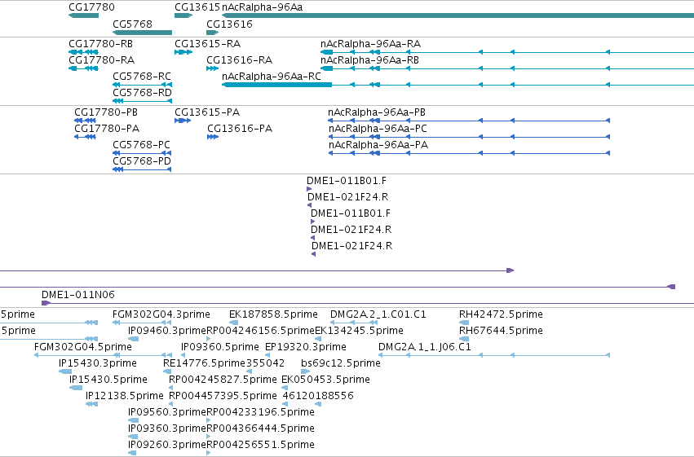Select EST IP09260.3prime
The image size is (694, 457).
(x=167, y=445)
